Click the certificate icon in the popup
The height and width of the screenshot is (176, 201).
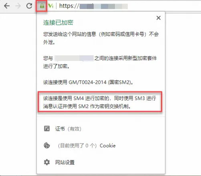pos(47,129)
